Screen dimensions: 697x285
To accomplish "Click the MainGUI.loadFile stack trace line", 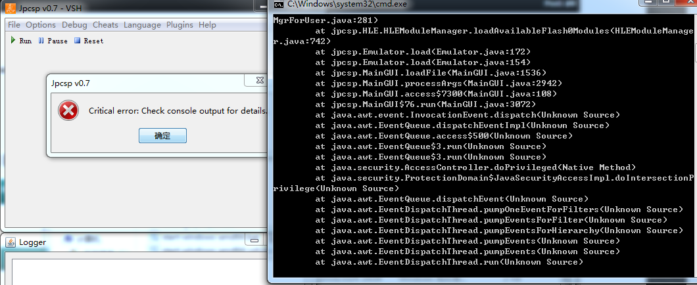I will point(431,73).
